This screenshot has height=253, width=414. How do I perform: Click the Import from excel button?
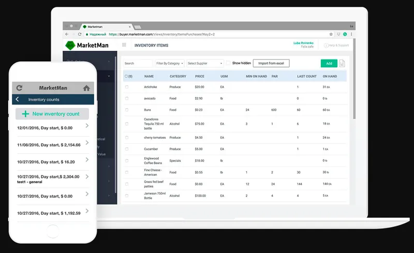(x=271, y=63)
